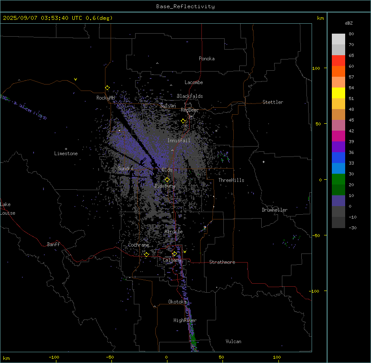
Task: Click the Blackfalds label on the map
Action: 190,96
